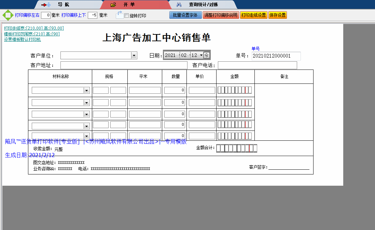The image size is (375, 230).
Task: Click the 保存设置 button
Action: click(x=277, y=15)
